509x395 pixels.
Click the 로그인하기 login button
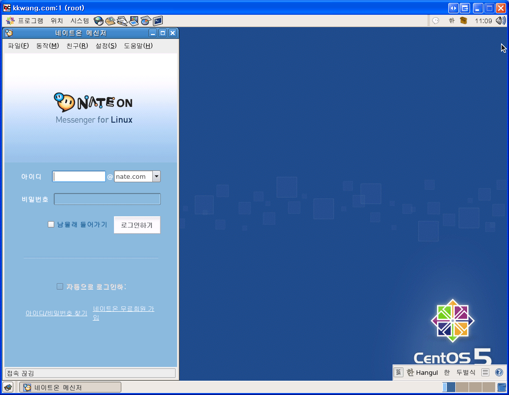point(137,225)
